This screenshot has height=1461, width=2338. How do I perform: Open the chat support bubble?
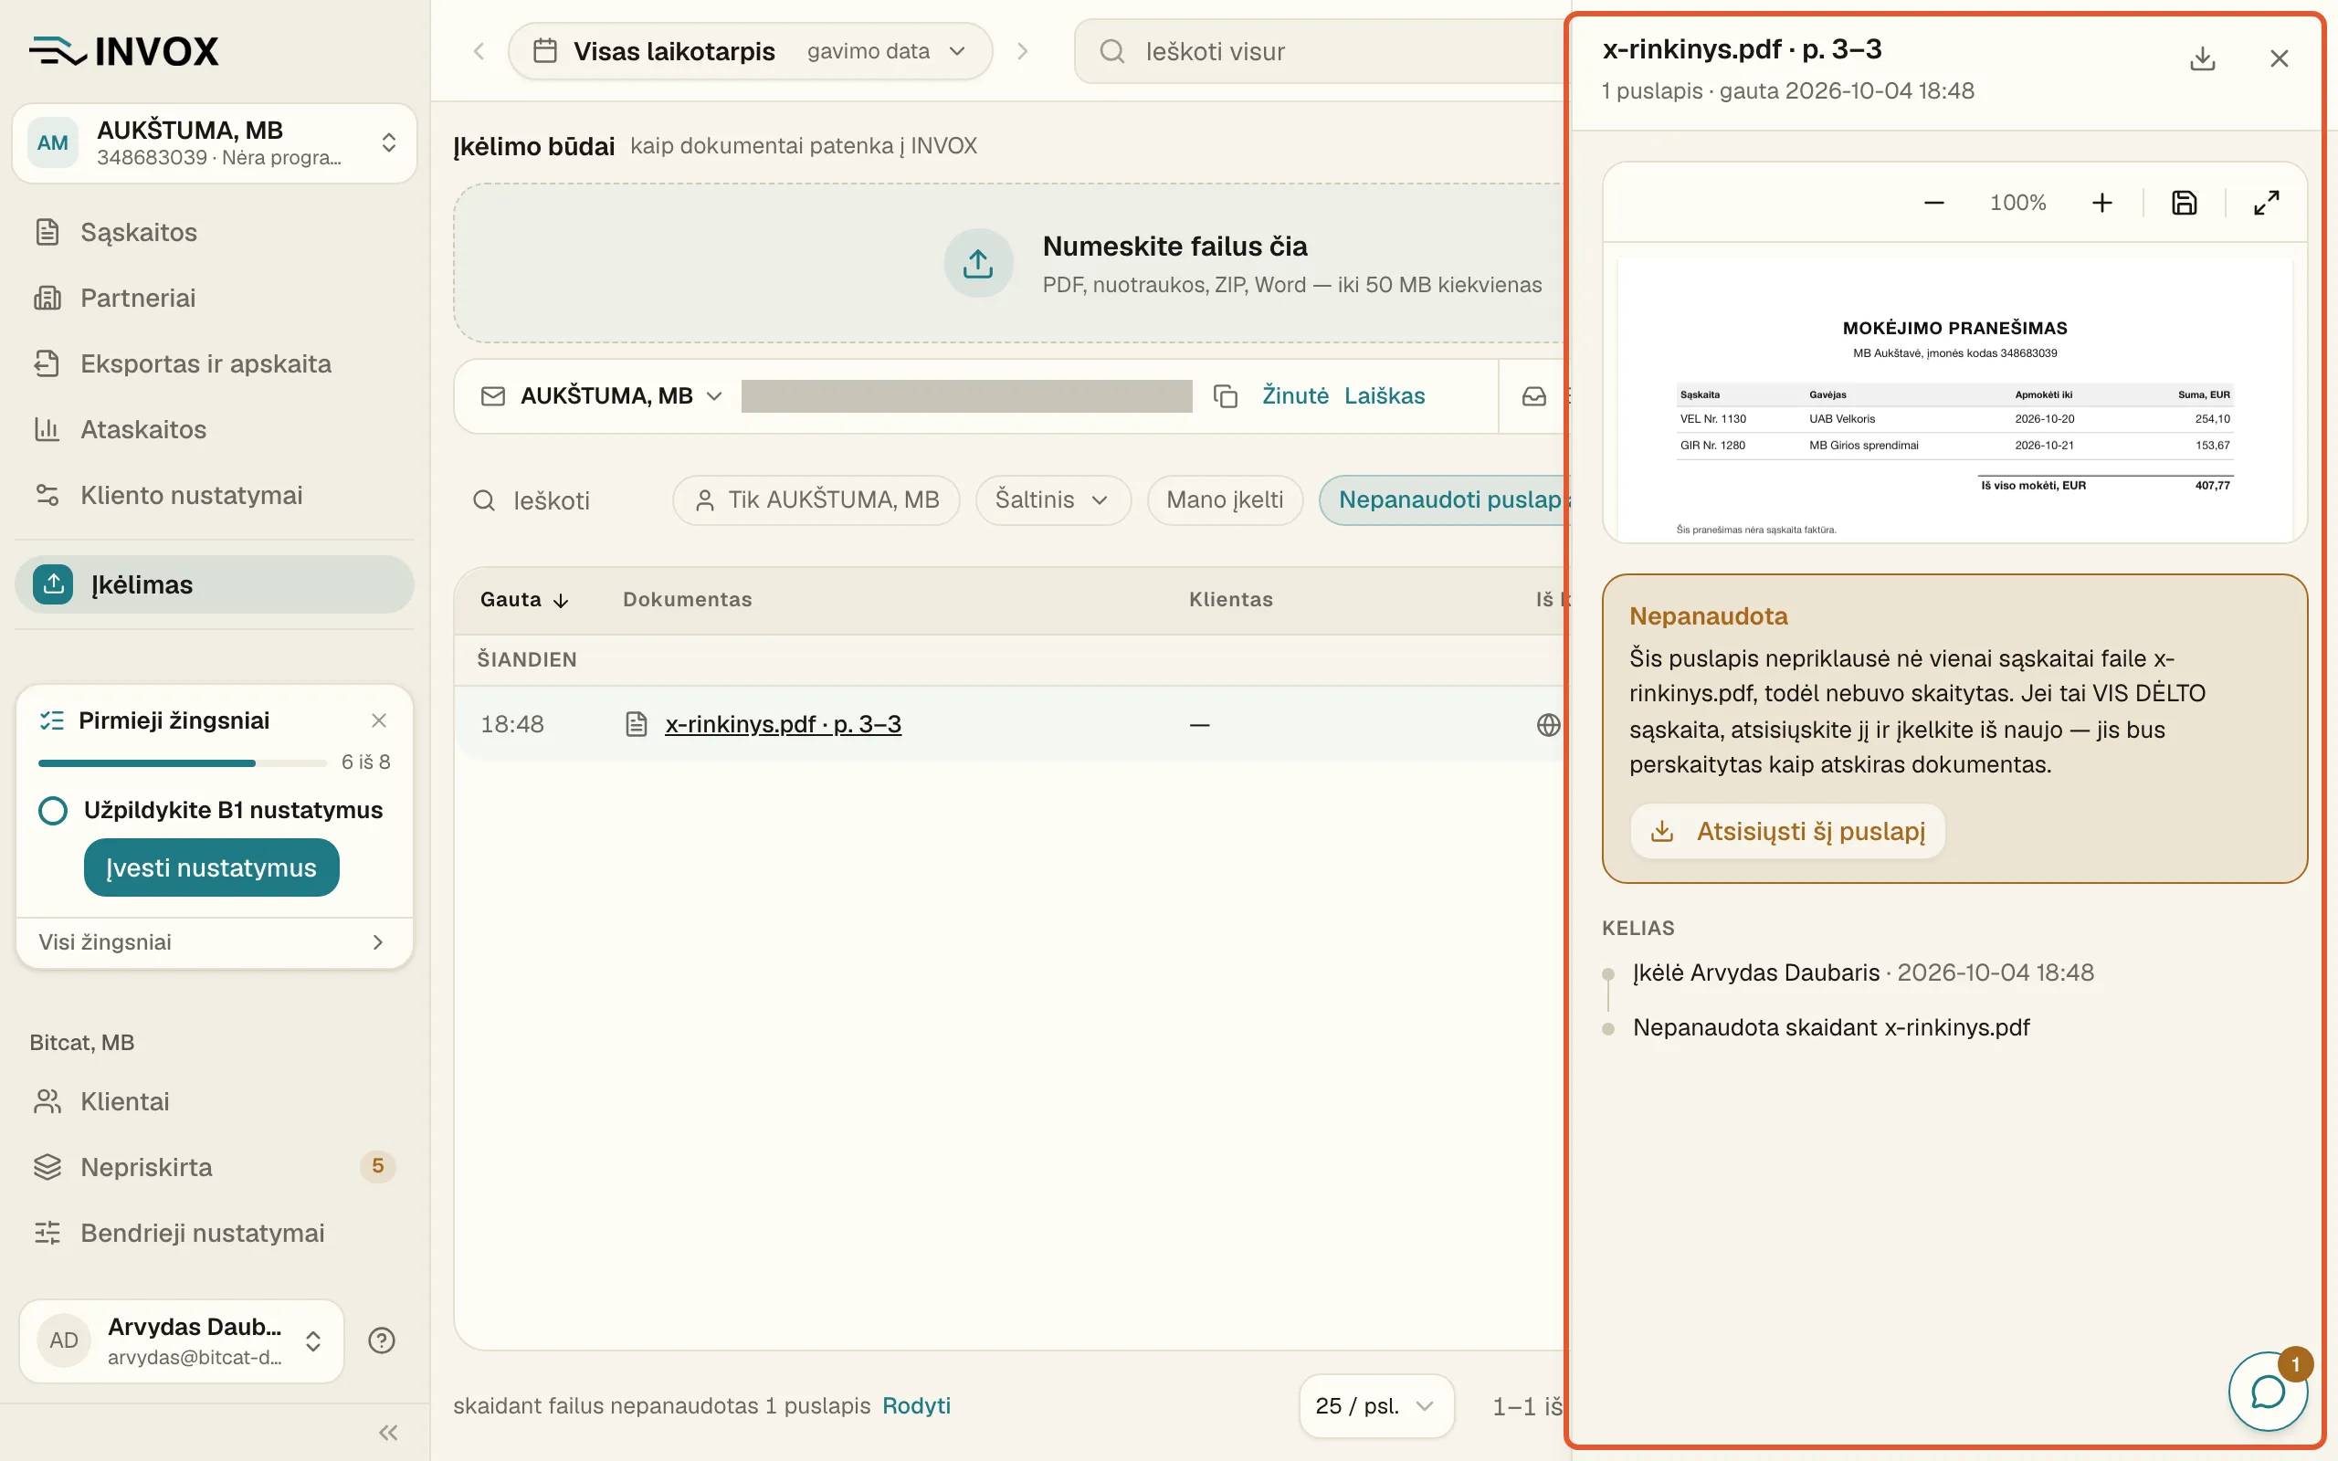2268,1392
